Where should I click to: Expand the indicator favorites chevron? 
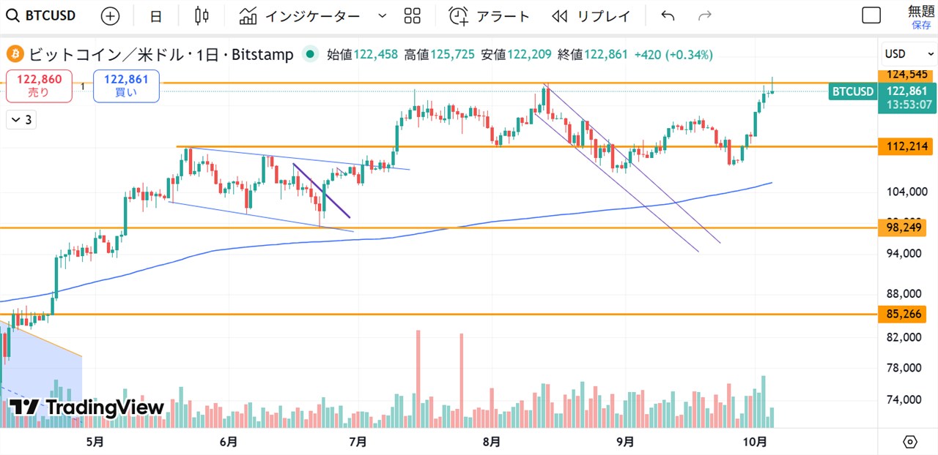pos(381,15)
